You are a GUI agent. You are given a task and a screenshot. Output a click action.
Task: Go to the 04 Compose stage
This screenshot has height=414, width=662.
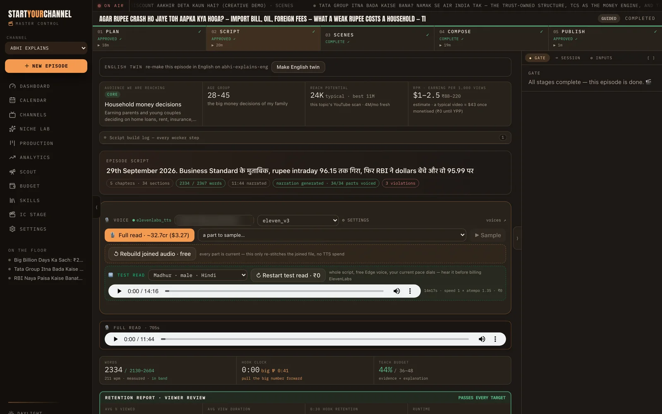(x=491, y=38)
